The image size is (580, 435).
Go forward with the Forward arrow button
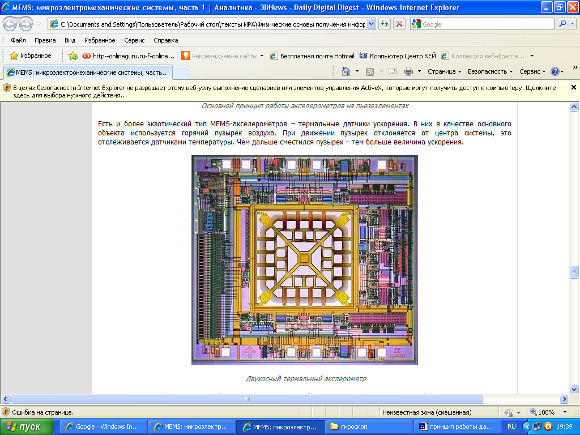coord(25,24)
